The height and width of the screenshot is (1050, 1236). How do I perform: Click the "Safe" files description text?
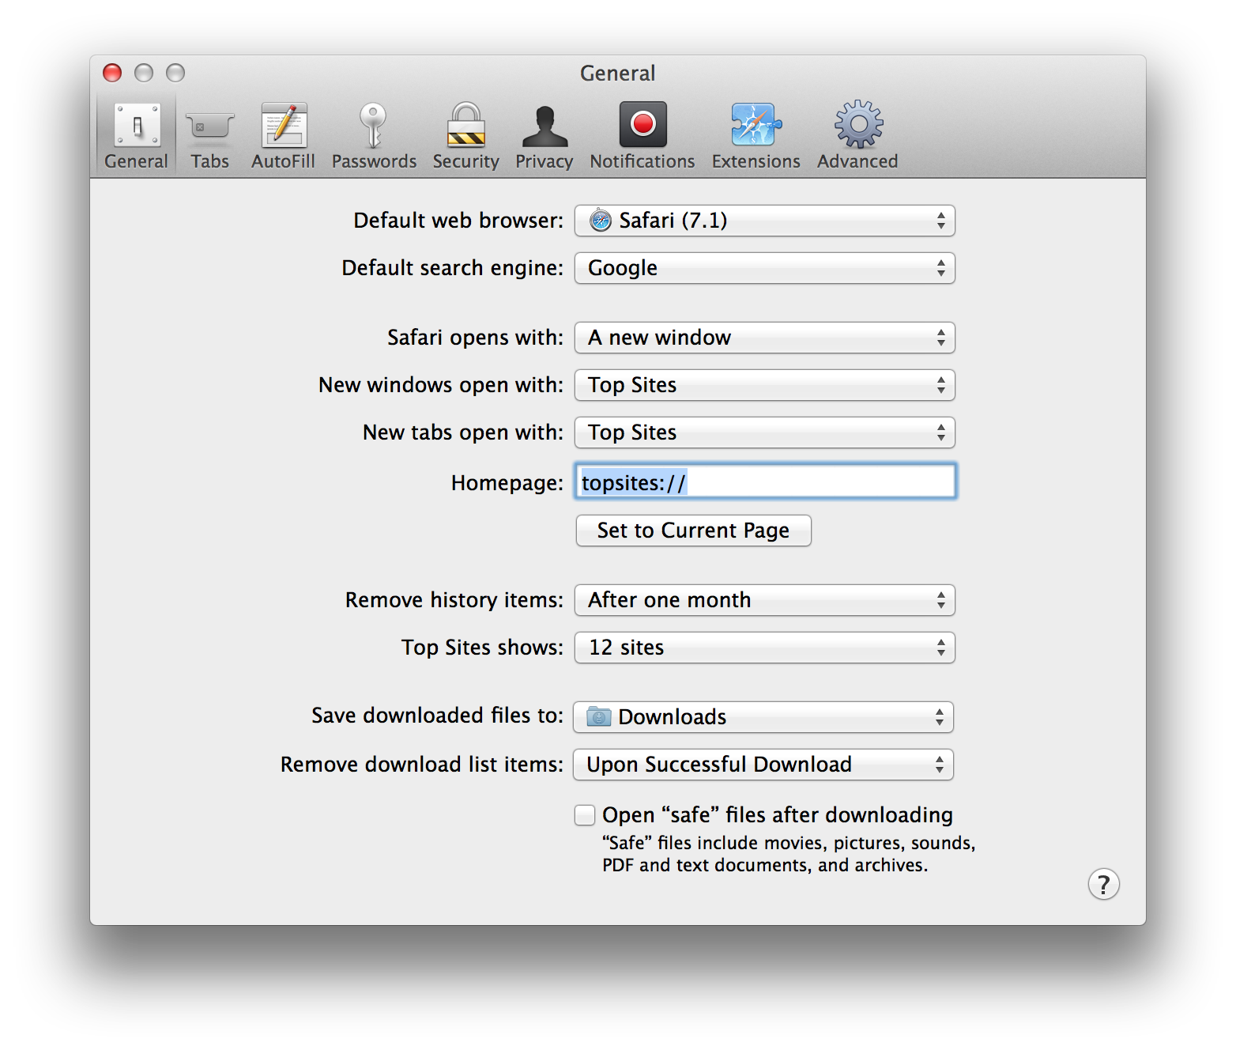click(x=789, y=854)
